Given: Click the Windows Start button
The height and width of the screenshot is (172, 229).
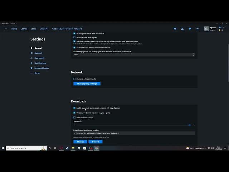Looking at the screenshot, I should coord(3,148).
